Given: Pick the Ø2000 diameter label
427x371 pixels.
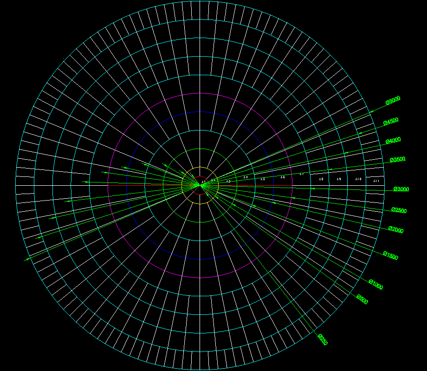Looking at the screenshot, I should click(x=396, y=230).
